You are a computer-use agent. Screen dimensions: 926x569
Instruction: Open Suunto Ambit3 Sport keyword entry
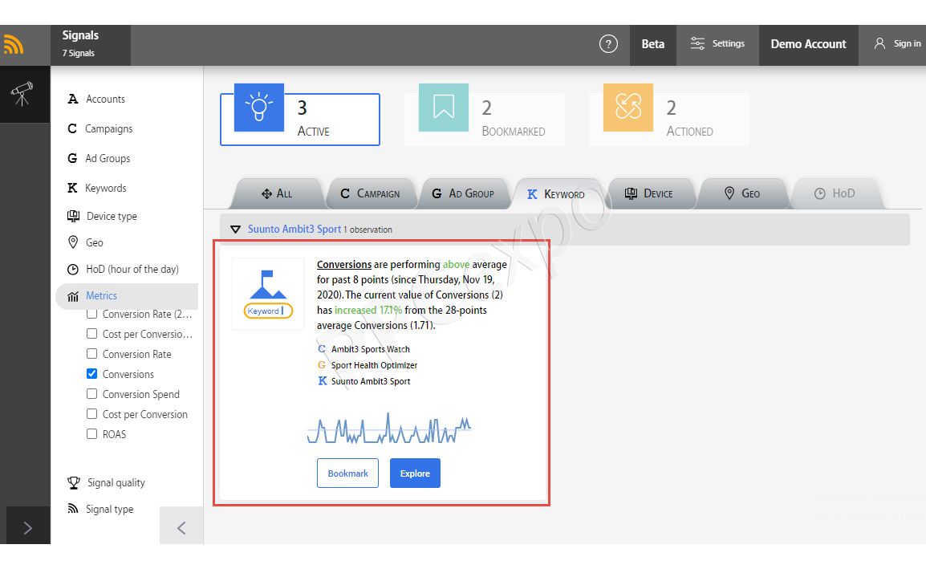tap(371, 381)
